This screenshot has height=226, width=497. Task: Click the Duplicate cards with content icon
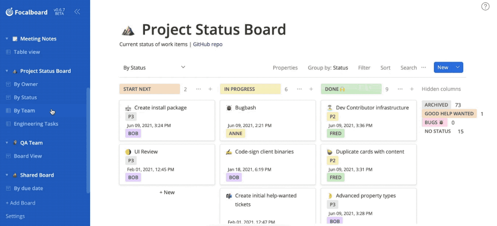pyautogui.click(x=330, y=152)
